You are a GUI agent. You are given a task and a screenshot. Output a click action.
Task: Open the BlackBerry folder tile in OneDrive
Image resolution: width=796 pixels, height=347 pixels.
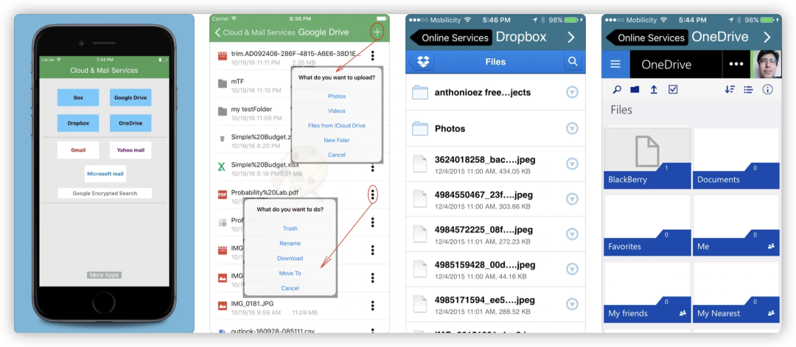(647, 158)
